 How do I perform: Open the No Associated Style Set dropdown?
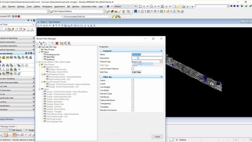point(109,17)
